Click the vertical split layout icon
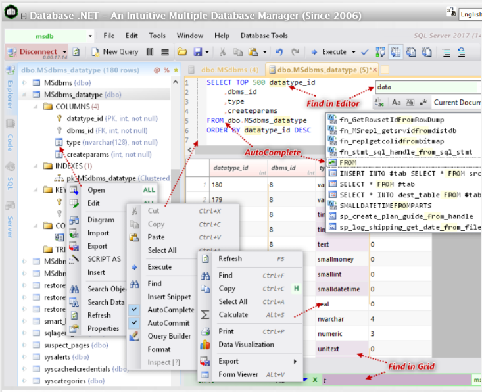The width and height of the screenshot is (482, 392). (x=150, y=52)
